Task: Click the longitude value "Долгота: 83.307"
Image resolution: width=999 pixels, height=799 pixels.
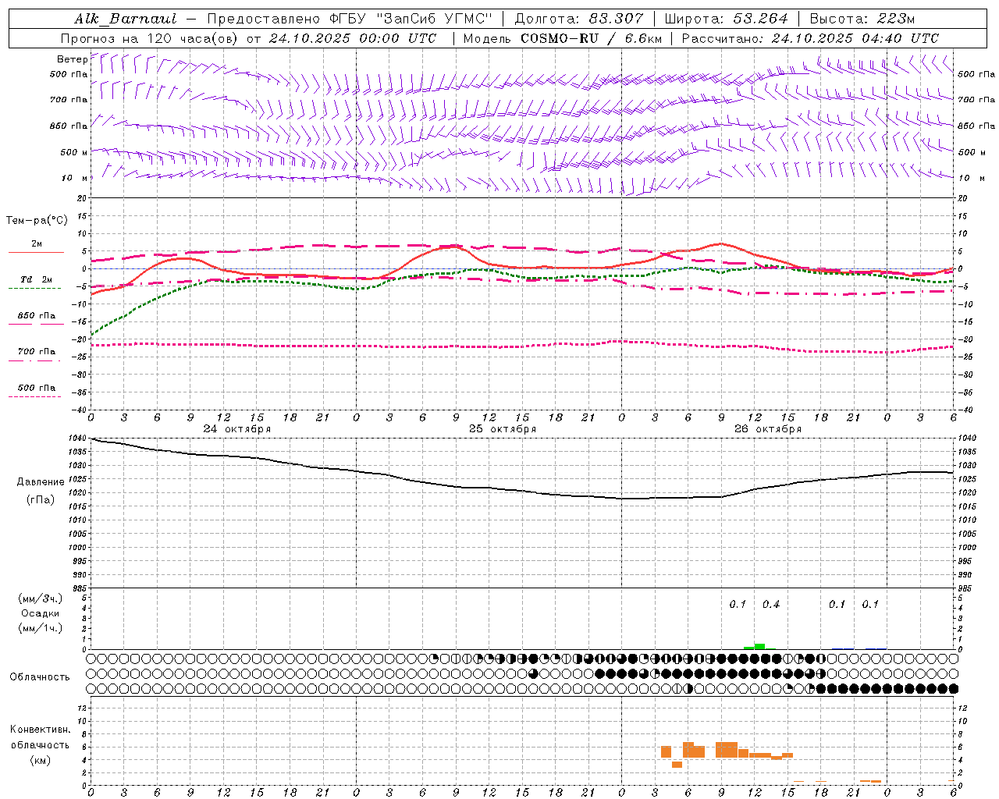Action: point(579,19)
